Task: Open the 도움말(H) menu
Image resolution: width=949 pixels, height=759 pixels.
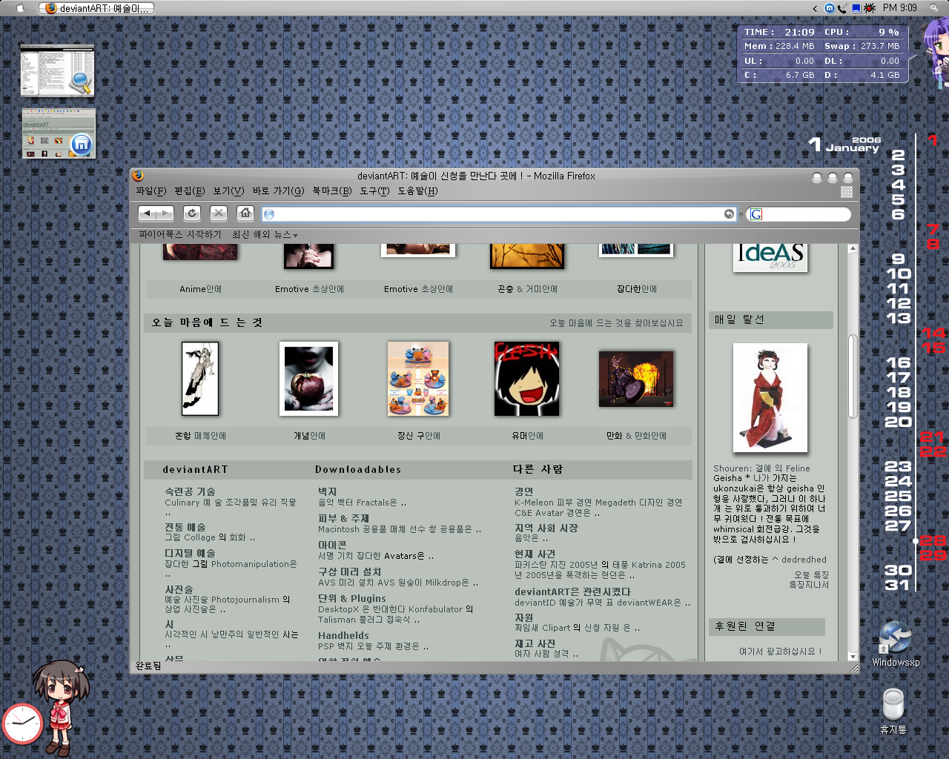Action: pos(417,191)
